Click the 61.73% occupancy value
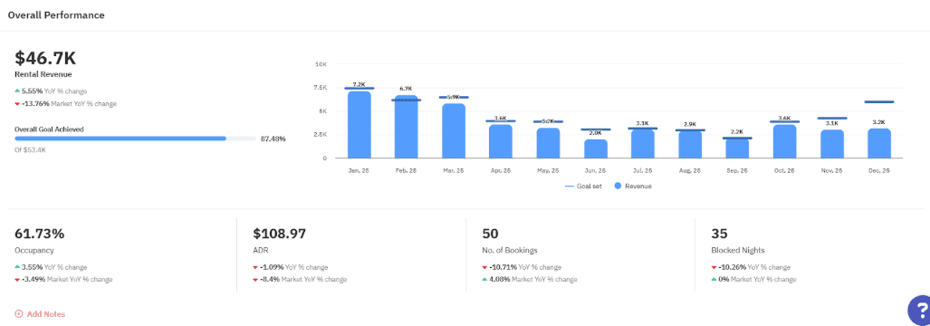The image size is (930, 326). coord(40,234)
